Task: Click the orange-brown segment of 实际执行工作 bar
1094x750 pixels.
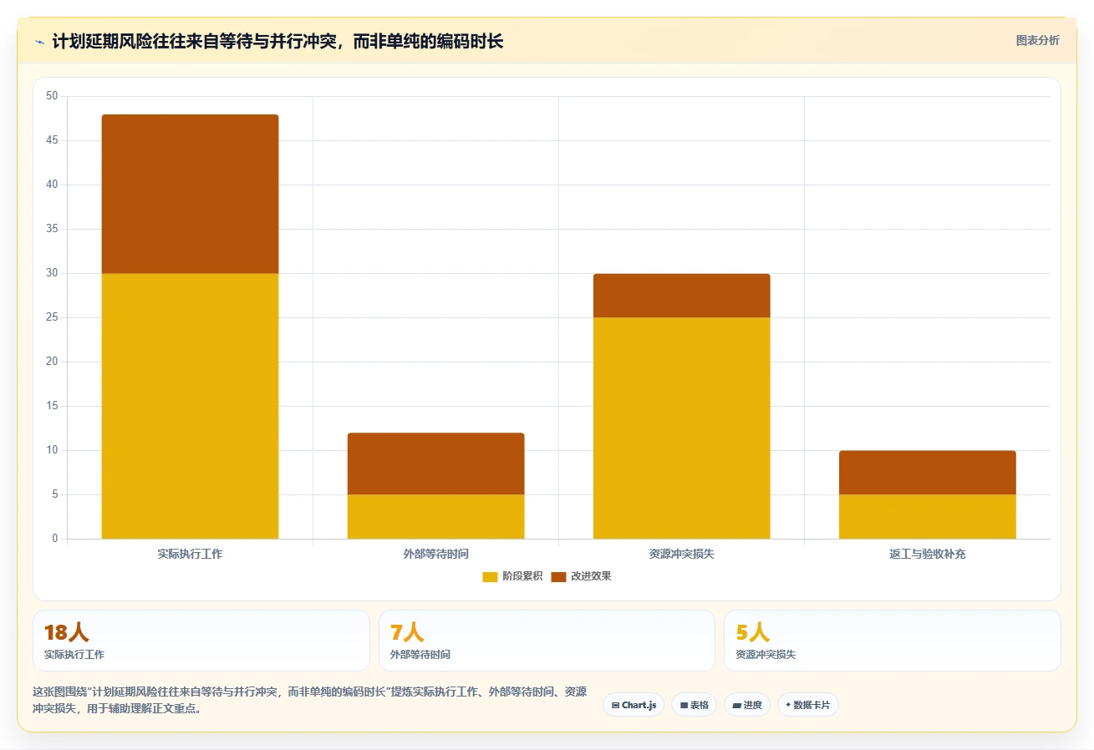Action: (190, 194)
